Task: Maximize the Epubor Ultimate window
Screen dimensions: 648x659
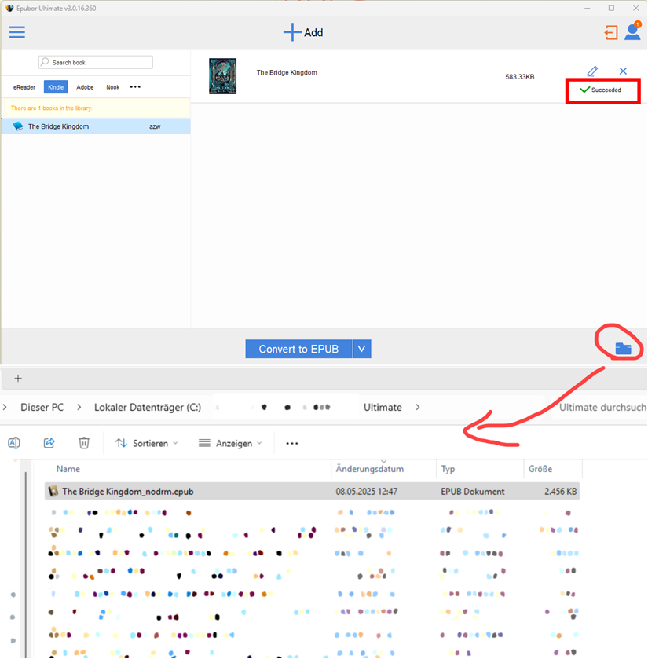Action: pos(611,8)
